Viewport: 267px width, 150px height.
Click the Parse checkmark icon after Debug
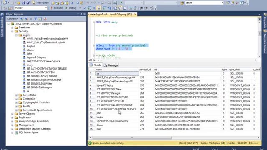tap(85, 8)
